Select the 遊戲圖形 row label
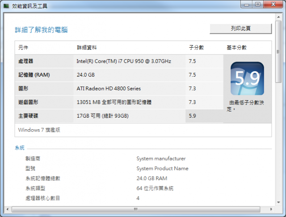This screenshot has height=217, width=286. click(28, 102)
